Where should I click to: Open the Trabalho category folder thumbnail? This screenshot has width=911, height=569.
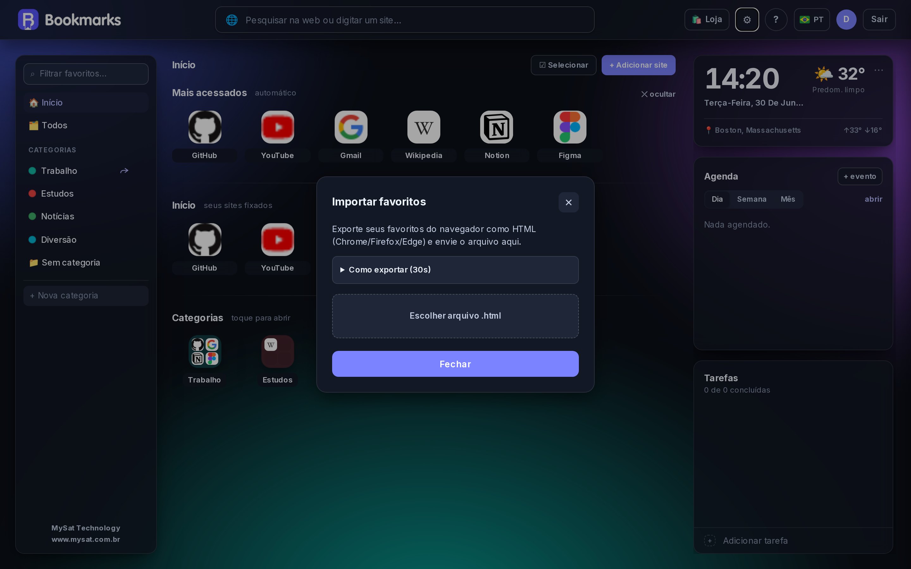click(x=204, y=352)
